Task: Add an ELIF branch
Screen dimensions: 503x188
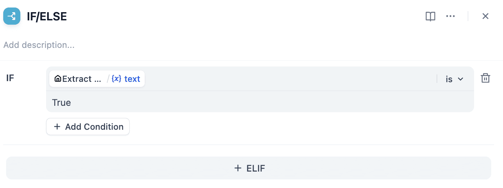Action: click(249, 168)
